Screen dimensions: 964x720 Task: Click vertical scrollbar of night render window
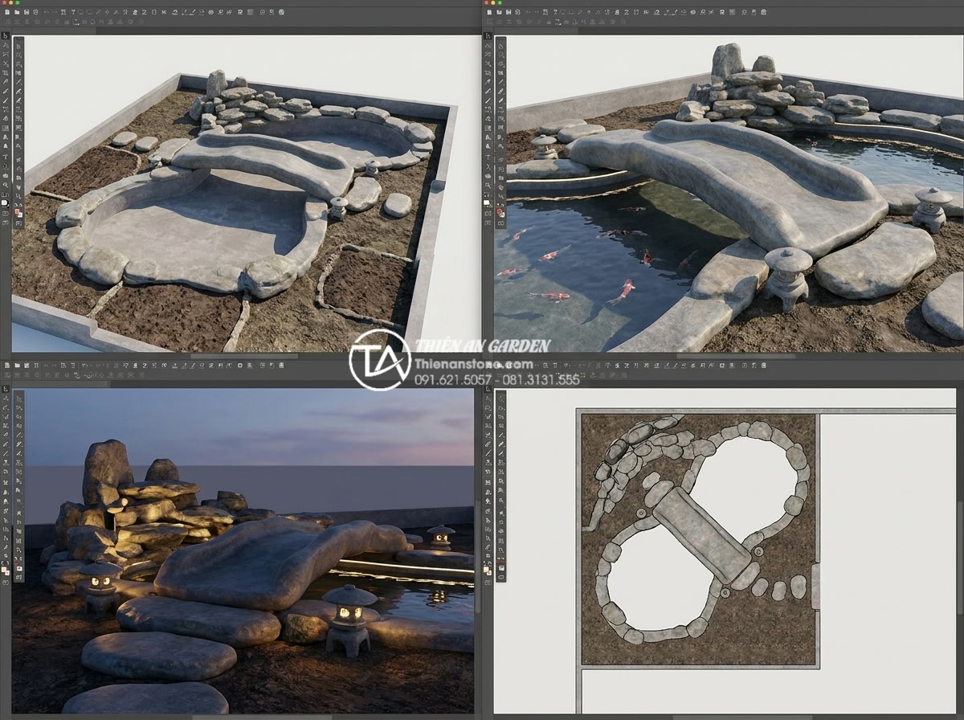[477, 556]
